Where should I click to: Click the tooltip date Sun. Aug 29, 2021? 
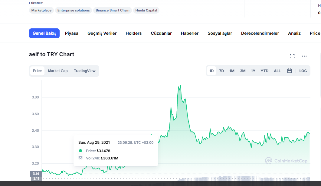94,143
